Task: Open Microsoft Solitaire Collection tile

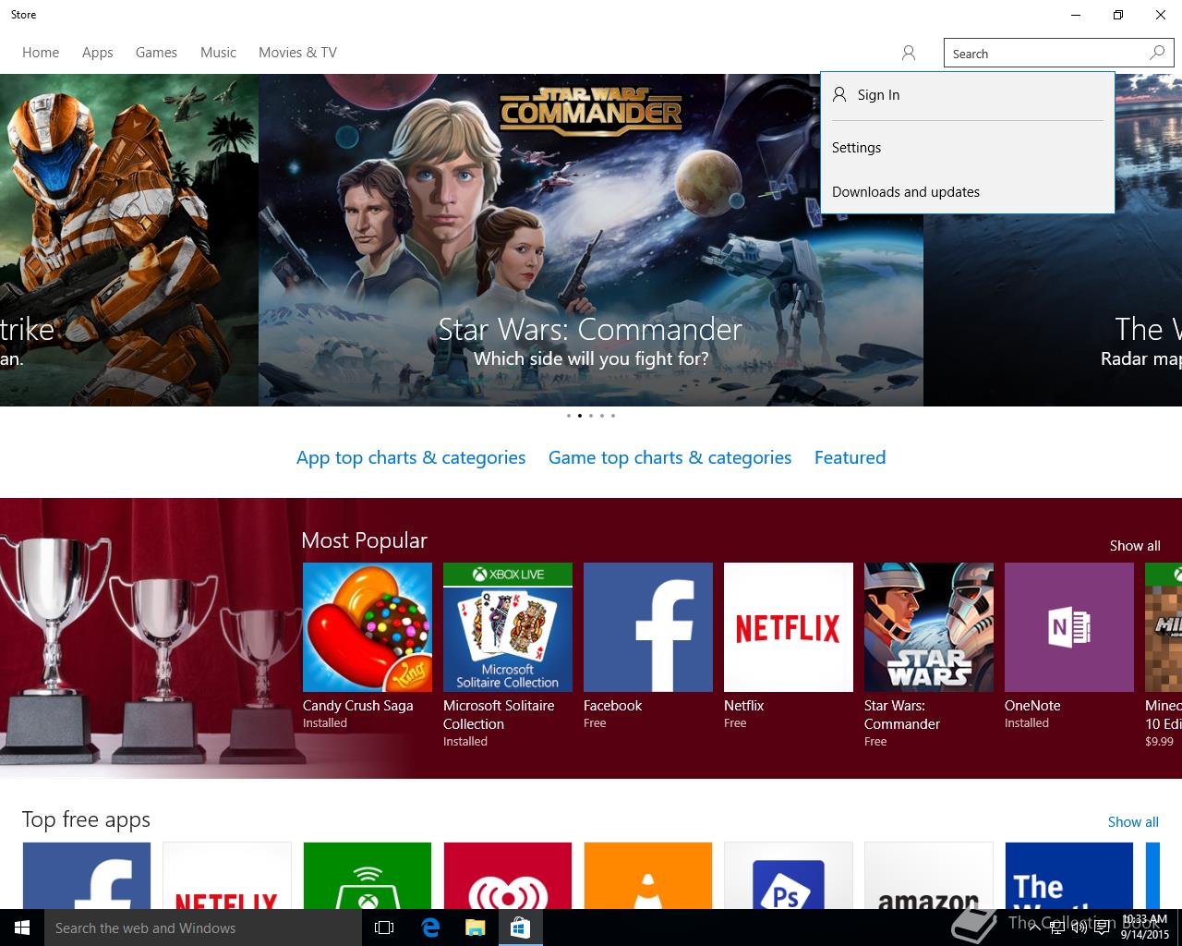Action: coord(508,627)
